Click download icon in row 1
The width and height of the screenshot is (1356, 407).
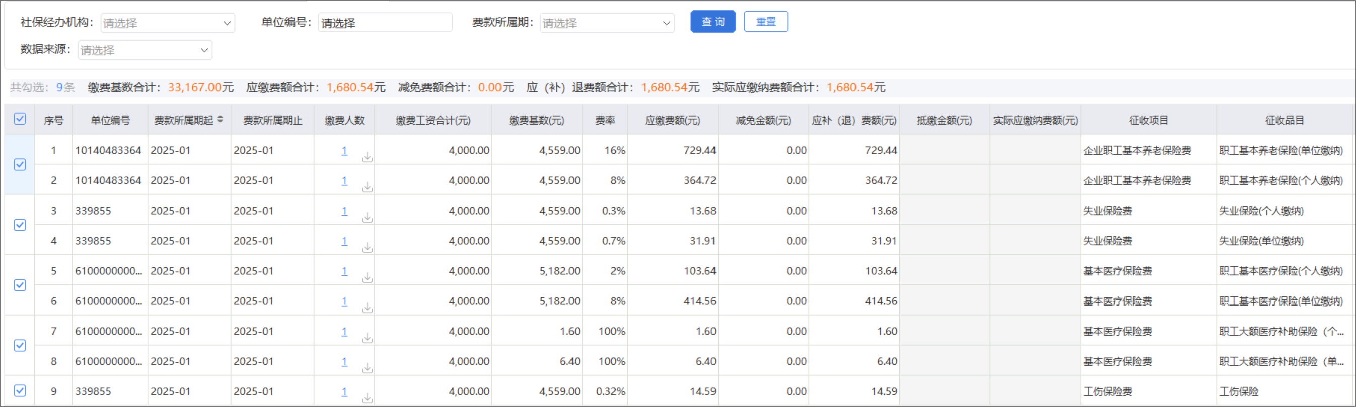click(x=367, y=157)
